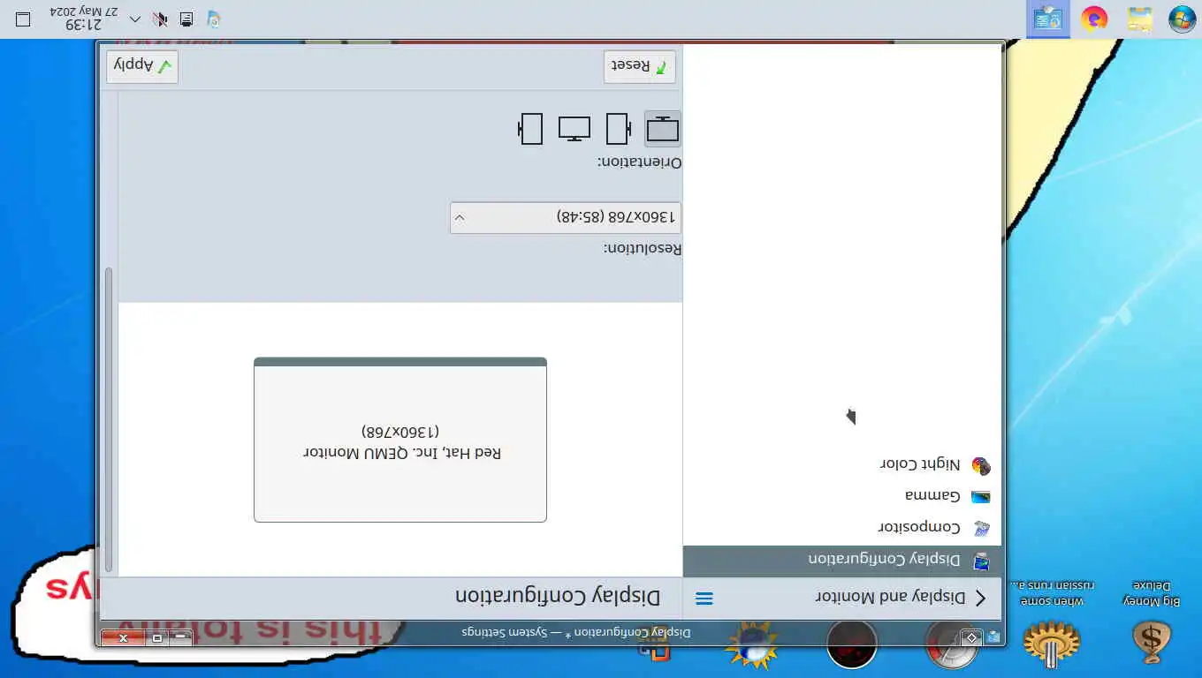Choose the portrait orientation icon farthest from the highlighted one

(x=530, y=129)
